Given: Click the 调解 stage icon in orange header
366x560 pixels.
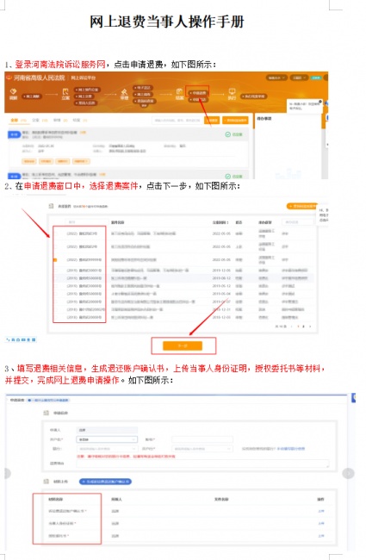Looking at the screenshot, I should click(13, 92).
